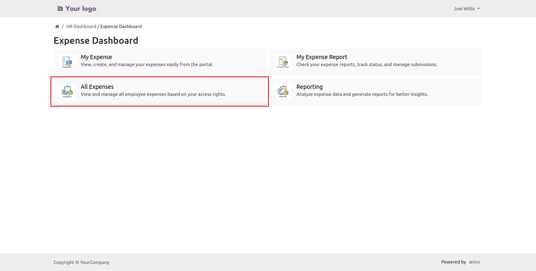Open the My Expense card icon
Image resolution: width=536 pixels, height=271 pixels.
[67, 62]
